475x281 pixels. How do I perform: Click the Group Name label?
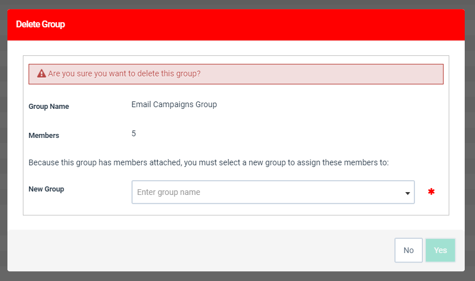pos(49,107)
